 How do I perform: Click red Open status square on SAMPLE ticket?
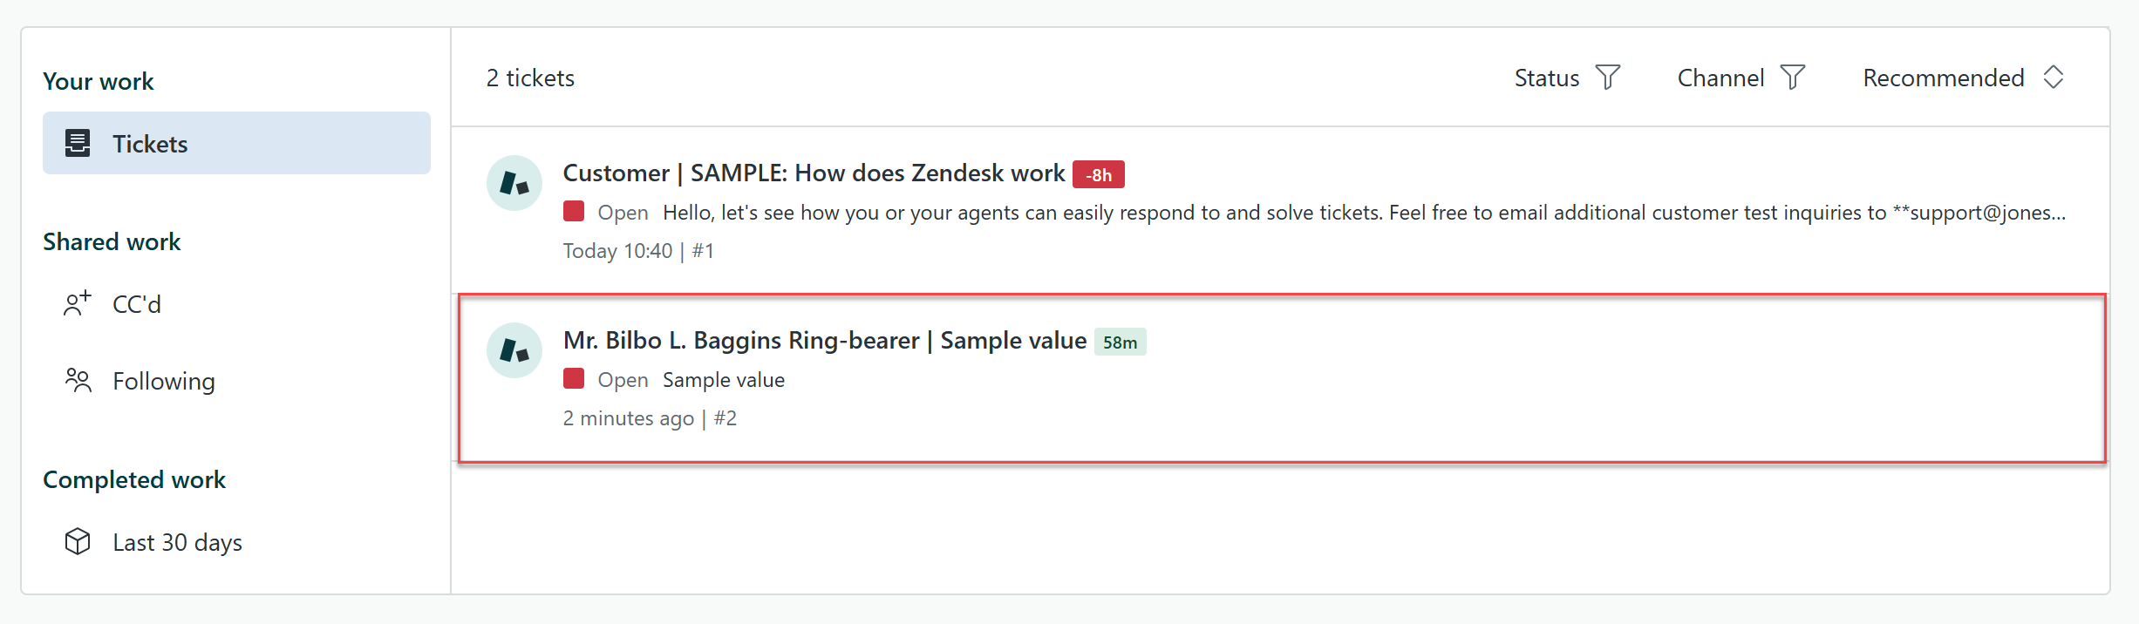coord(574,212)
